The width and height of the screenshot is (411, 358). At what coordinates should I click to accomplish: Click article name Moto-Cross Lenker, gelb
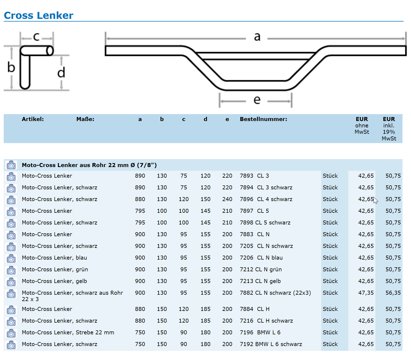[x=54, y=281]
